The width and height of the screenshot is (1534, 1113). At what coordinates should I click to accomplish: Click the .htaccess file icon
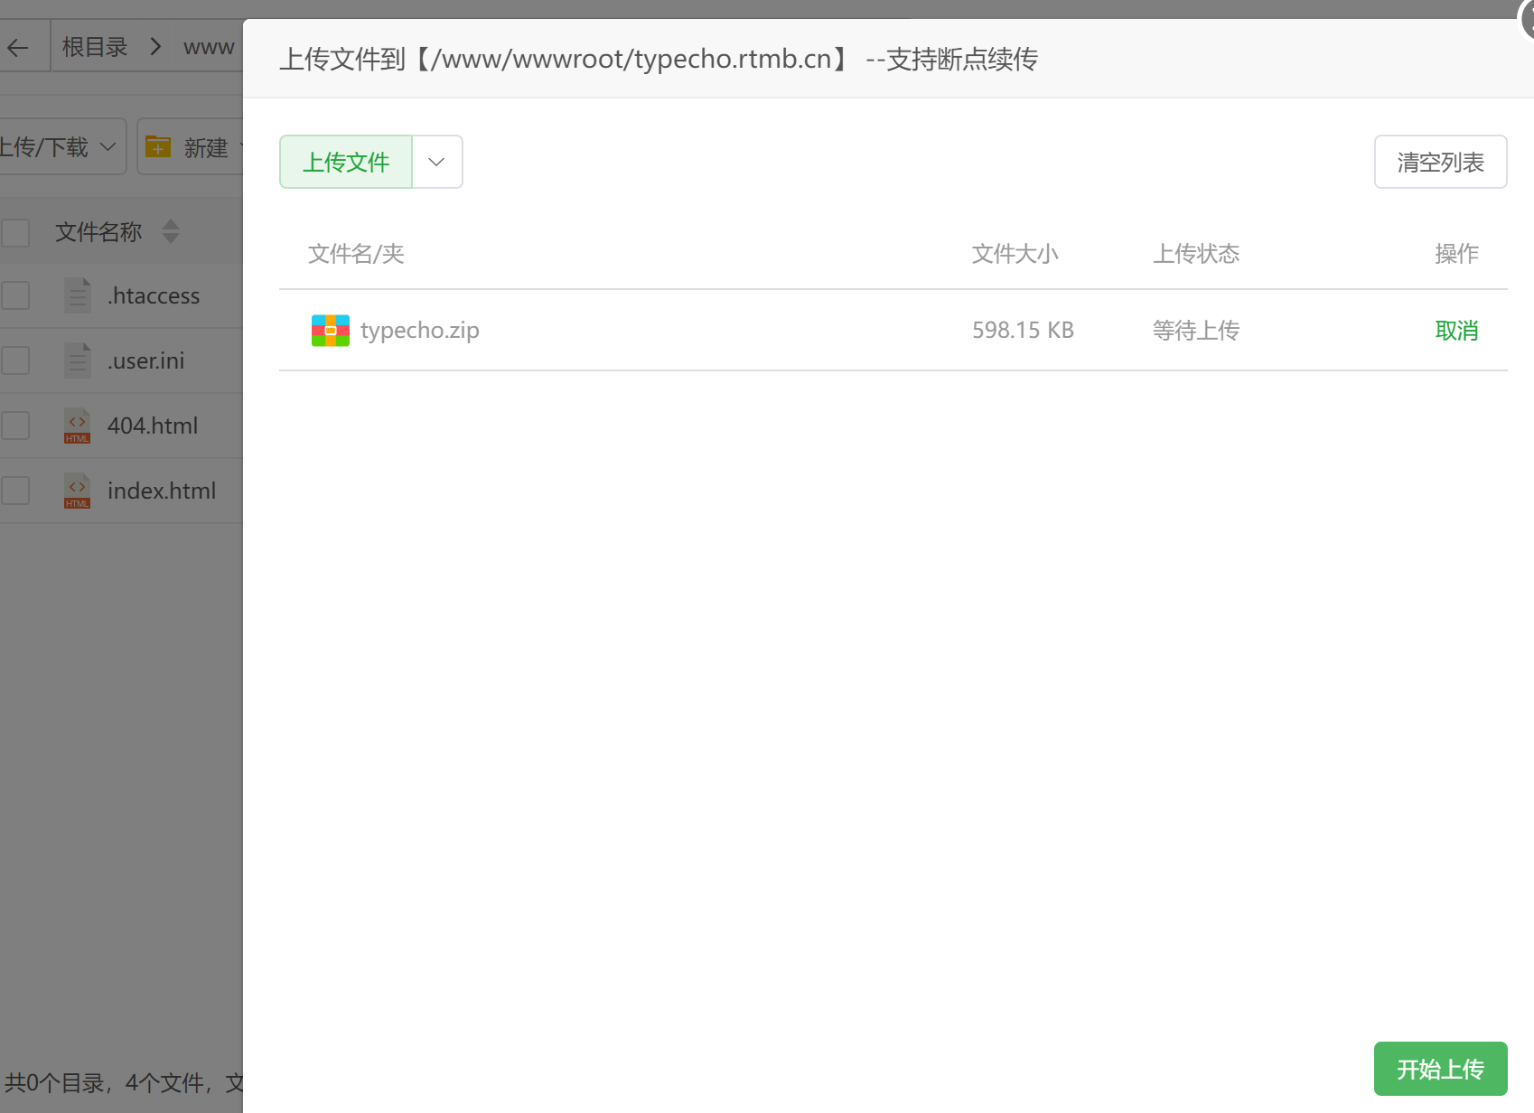(78, 295)
